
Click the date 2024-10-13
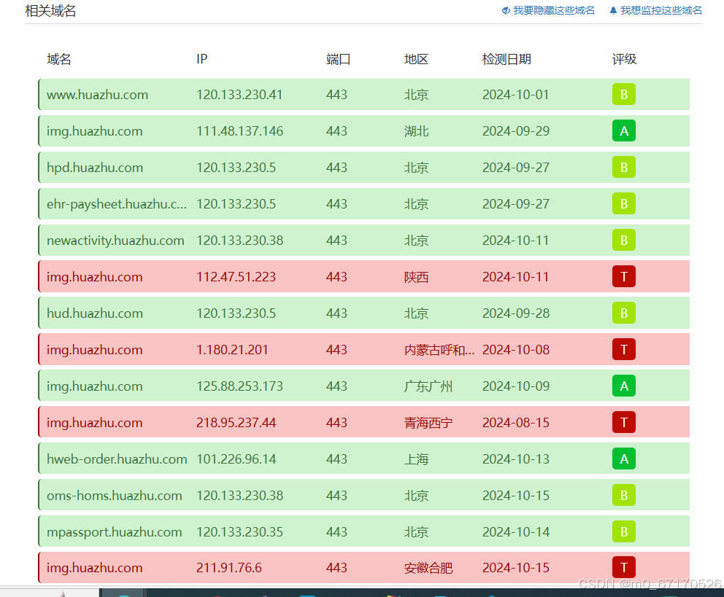tap(516, 459)
